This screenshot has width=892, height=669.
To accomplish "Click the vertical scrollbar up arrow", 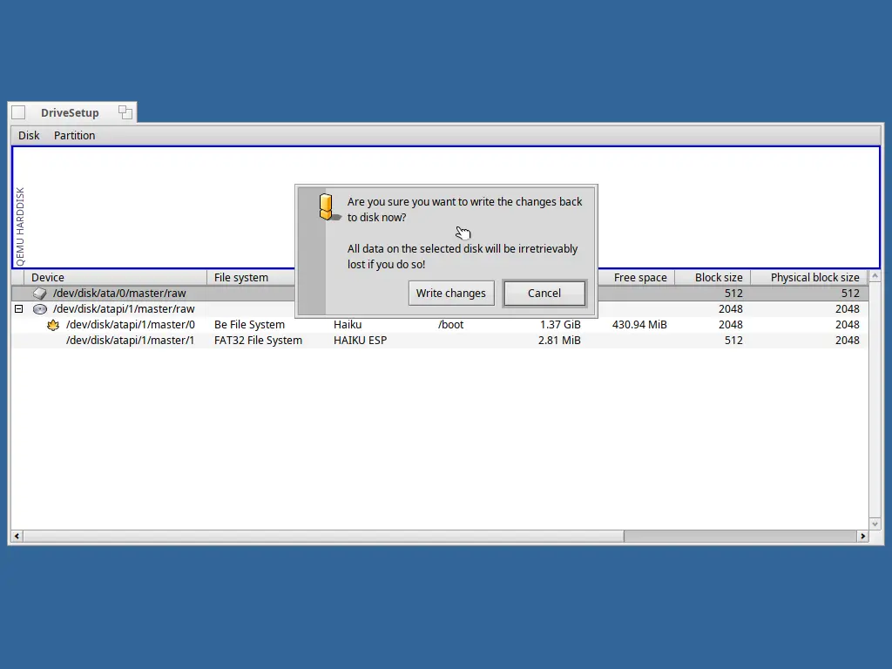I will click(x=875, y=276).
